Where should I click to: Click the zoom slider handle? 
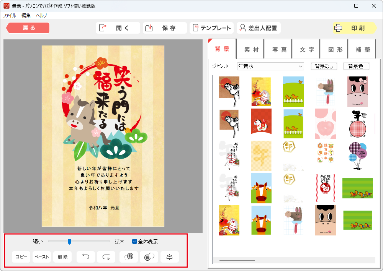tap(69, 241)
